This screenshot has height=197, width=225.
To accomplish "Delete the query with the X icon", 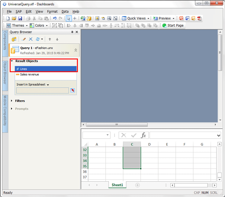I will click(31, 39).
